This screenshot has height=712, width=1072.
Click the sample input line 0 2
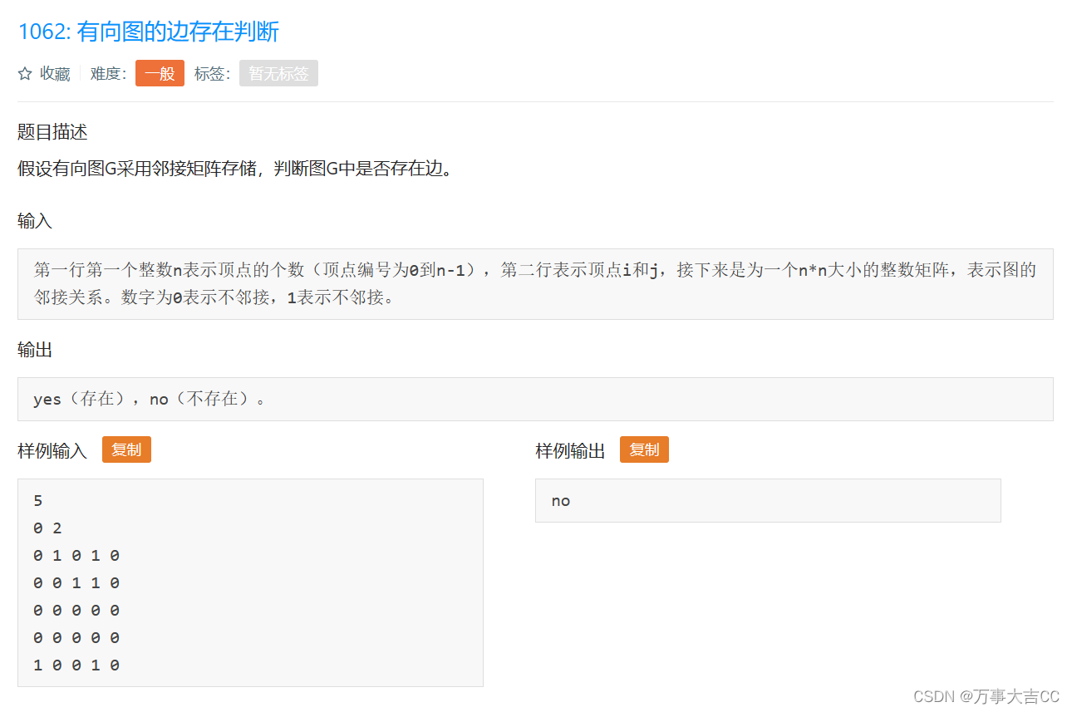48,528
